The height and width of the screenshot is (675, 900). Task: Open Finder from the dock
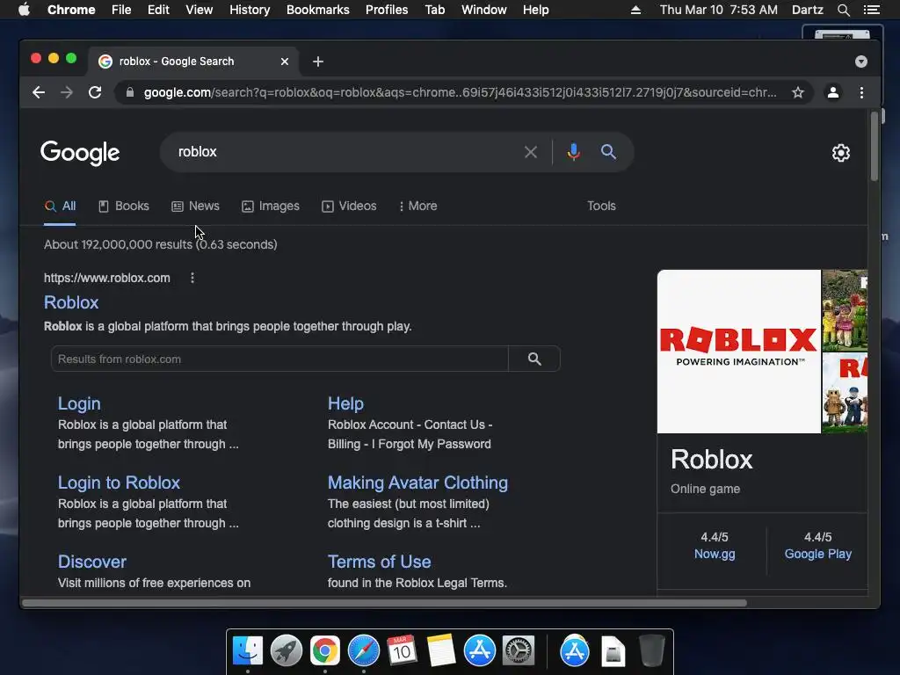click(x=248, y=651)
